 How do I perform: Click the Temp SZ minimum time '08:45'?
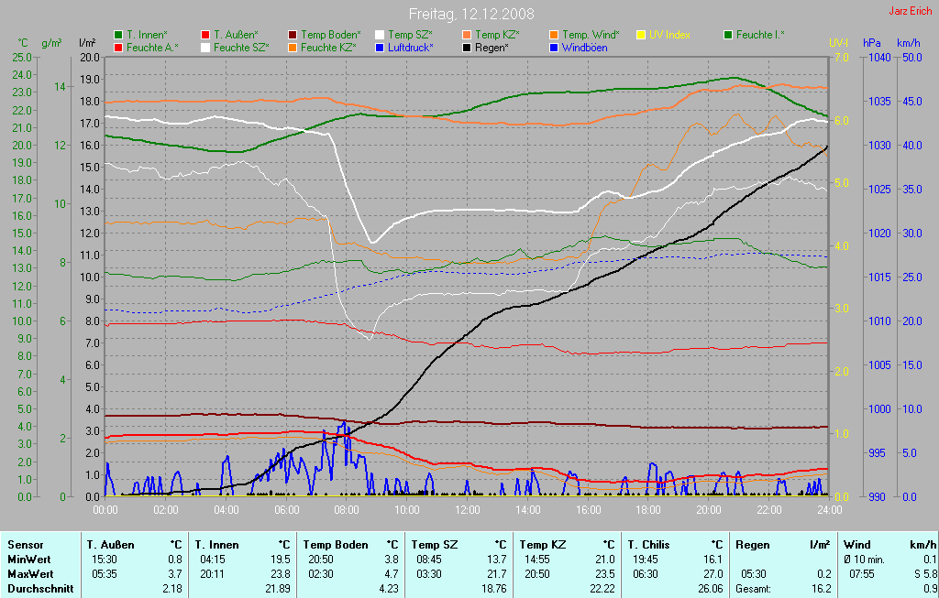point(429,560)
